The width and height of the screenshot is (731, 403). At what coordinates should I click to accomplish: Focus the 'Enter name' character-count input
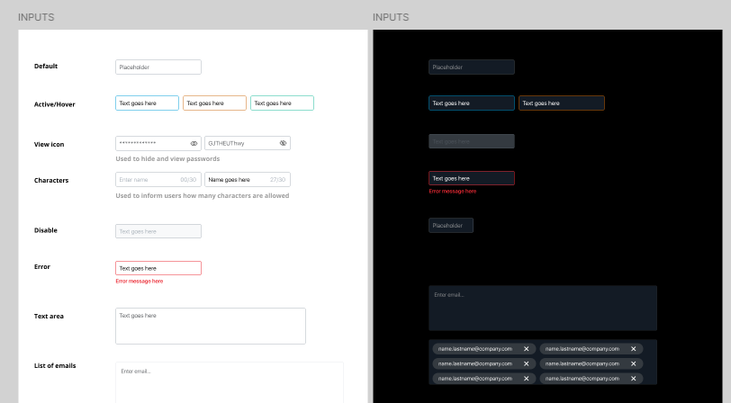click(x=158, y=179)
